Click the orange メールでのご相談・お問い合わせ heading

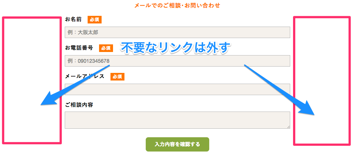coord(177,5)
